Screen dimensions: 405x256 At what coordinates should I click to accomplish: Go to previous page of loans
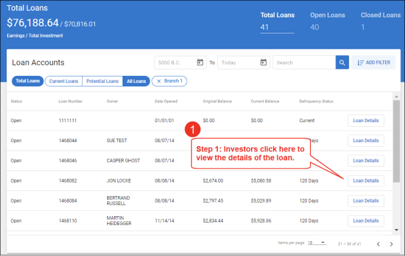[378, 244]
